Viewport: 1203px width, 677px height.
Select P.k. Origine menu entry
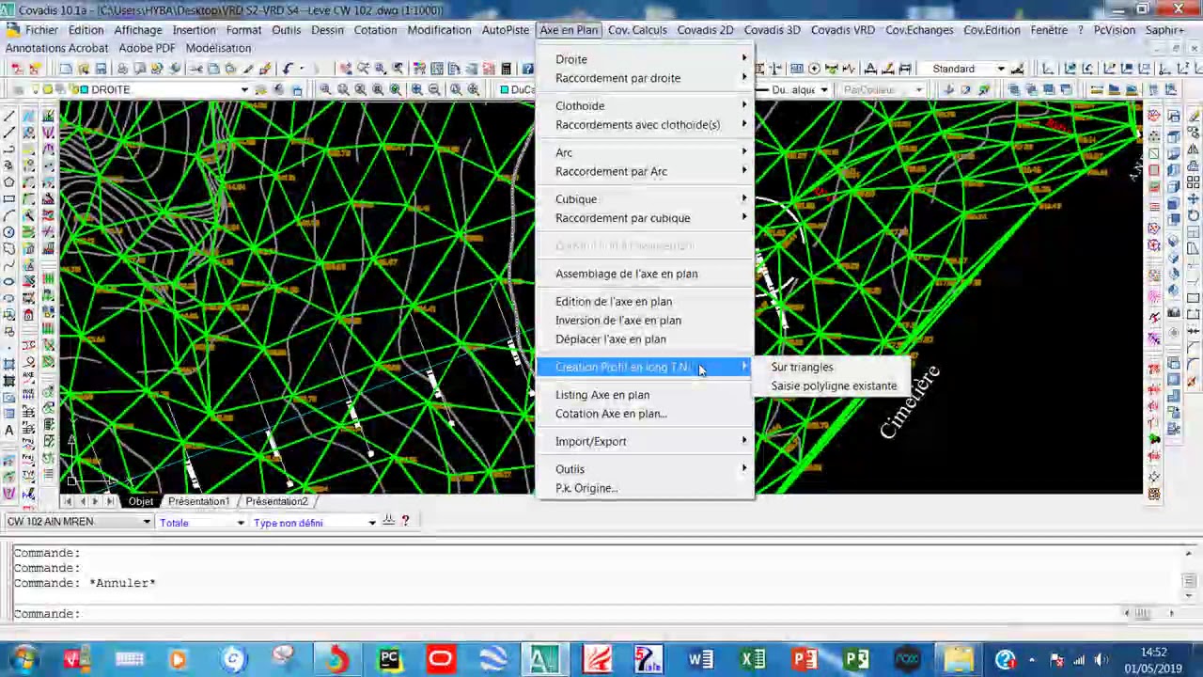tap(586, 488)
